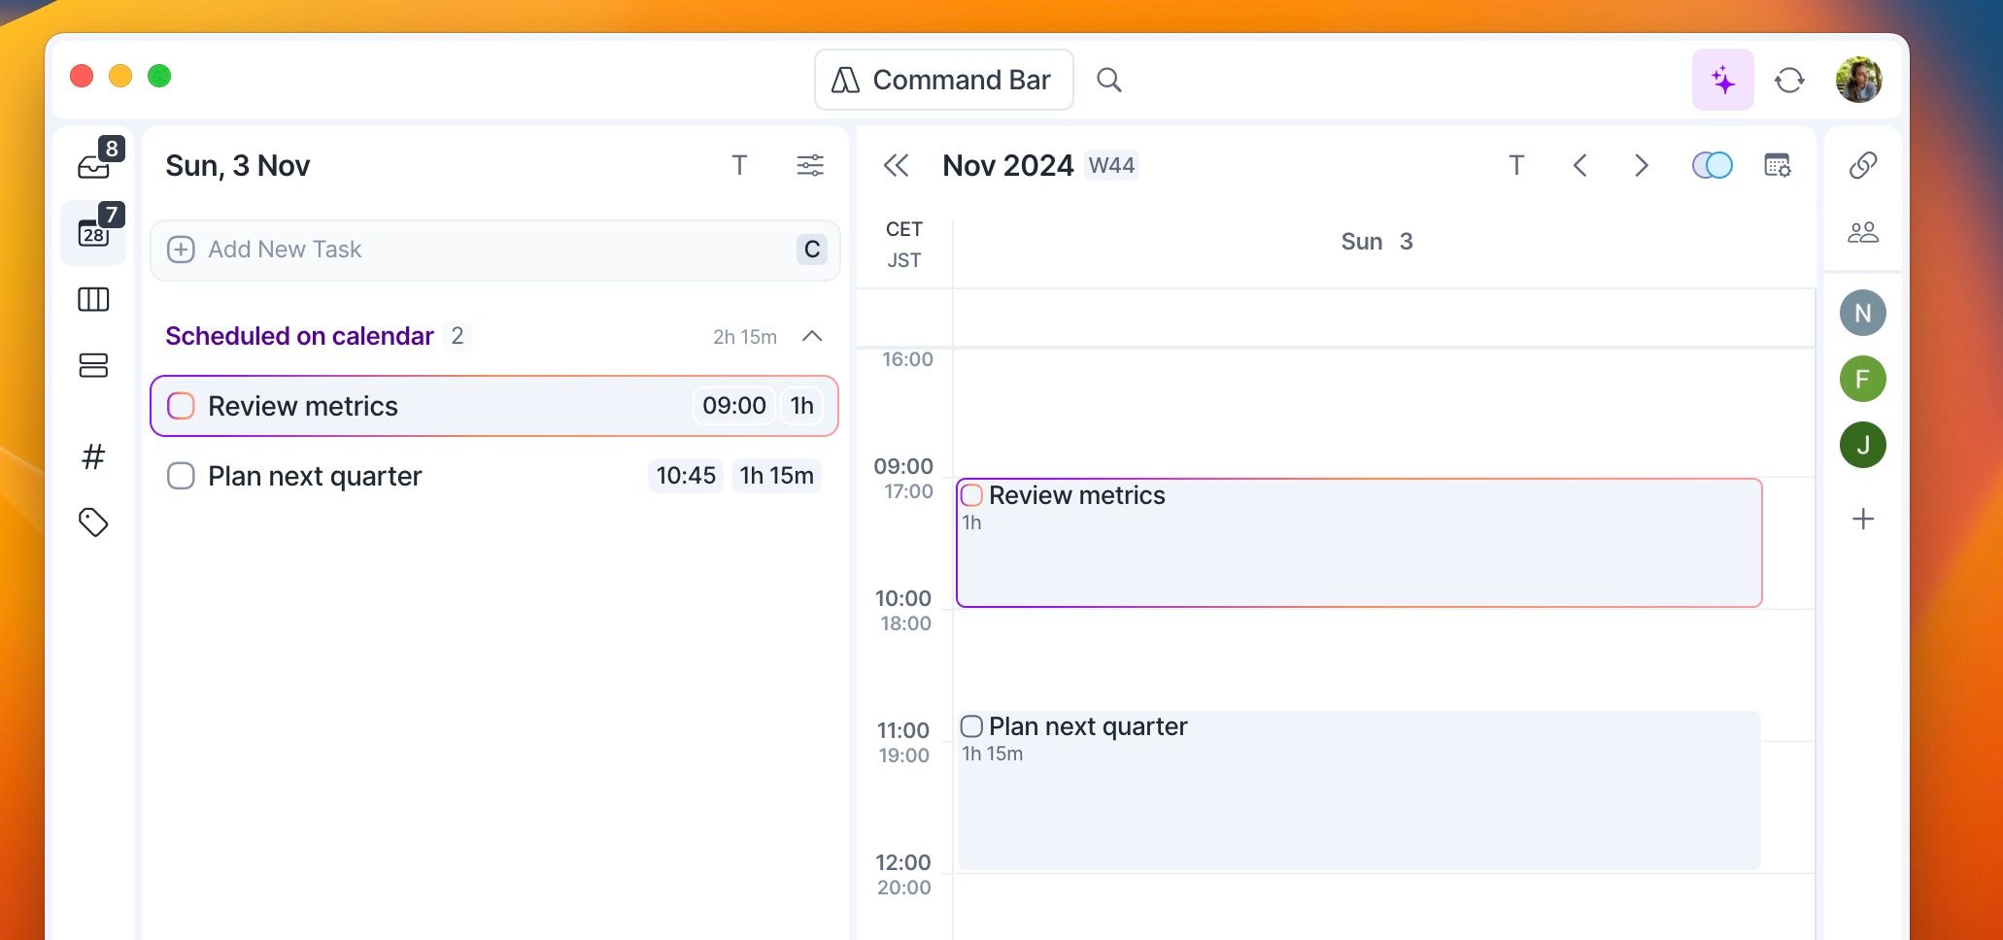Open the link integrations icon

[x=1862, y=165]
